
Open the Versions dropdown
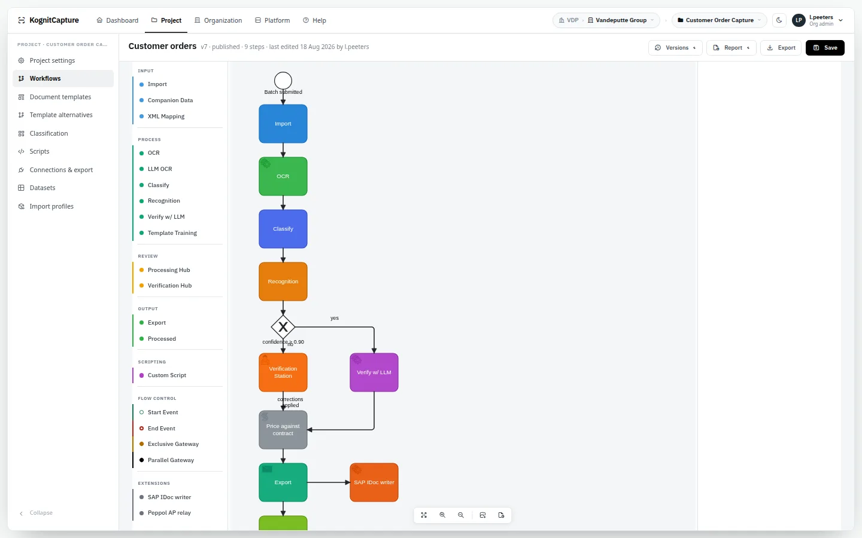[x=675, y=48]
